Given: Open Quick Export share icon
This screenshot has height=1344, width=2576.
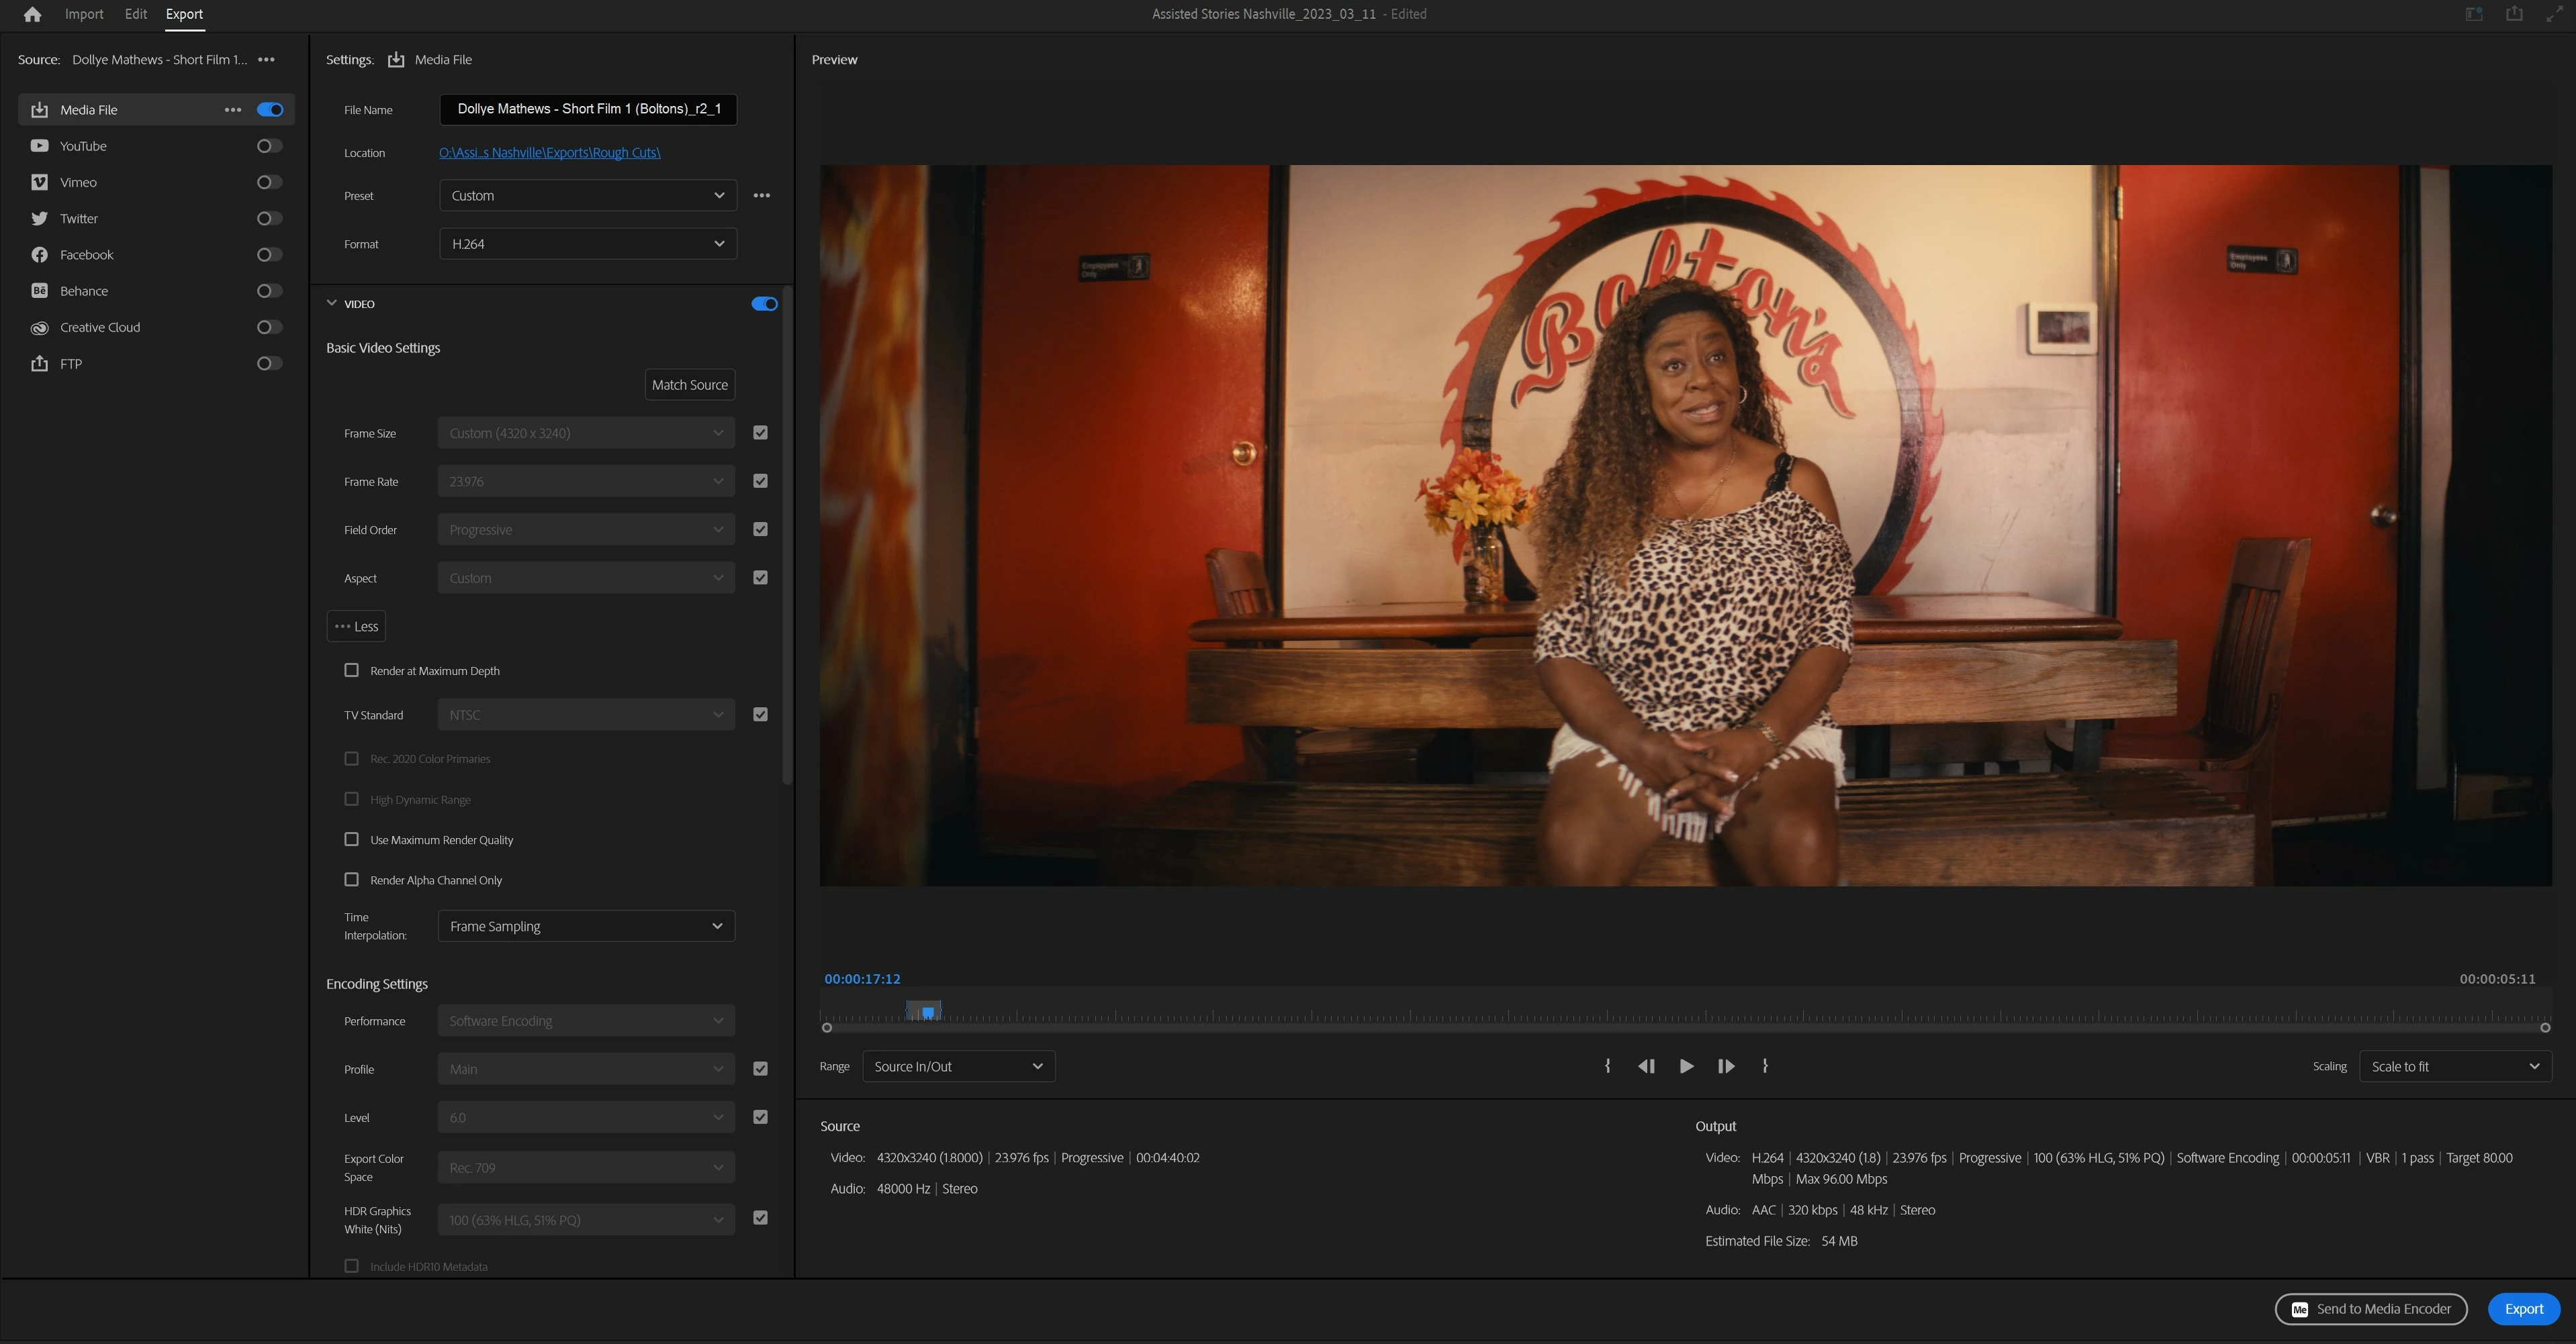Looking at the screenshot, I should [2514, 14].
